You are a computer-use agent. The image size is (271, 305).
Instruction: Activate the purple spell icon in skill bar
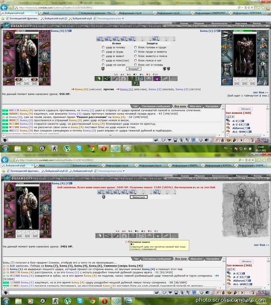click(157, 79)
